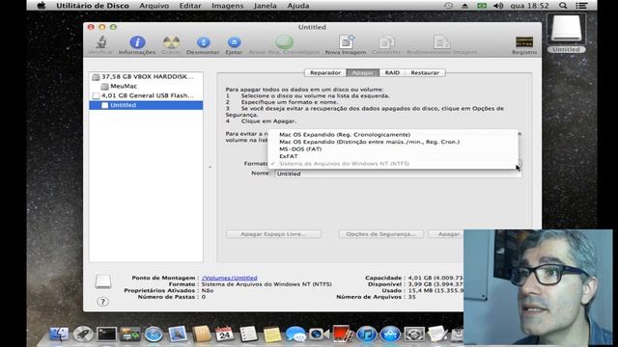Image resolution: width=618 pixels, height=347 pixels.
Task: Open Finder from the Dock
Action: point(59,334)
